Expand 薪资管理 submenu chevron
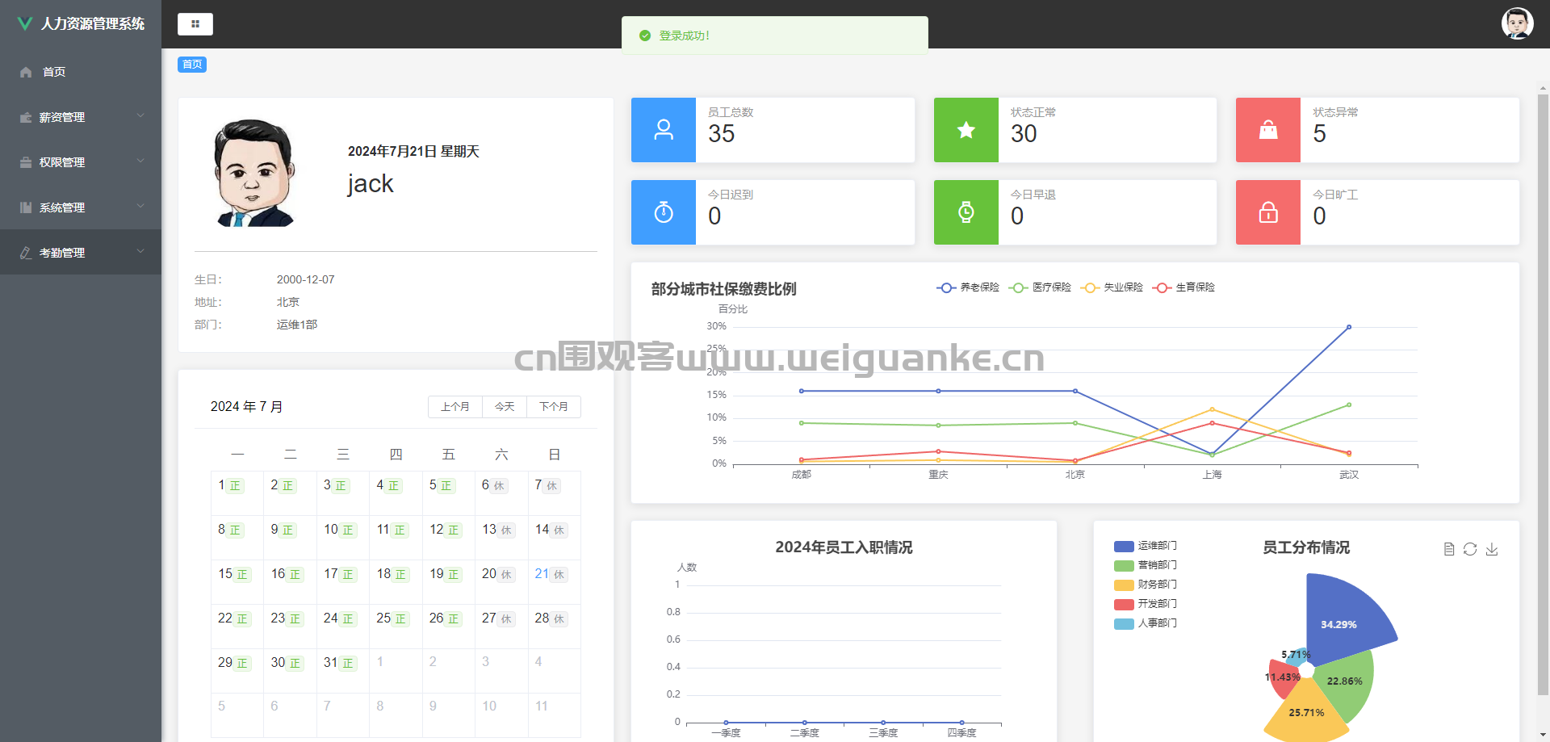1550x742 pixels. (x=140, y=115)
